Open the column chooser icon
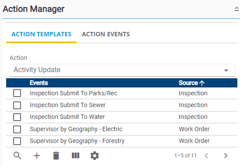Screen dimensions: 240x167 point(75,156)
